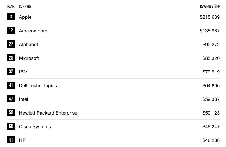The width and height of the screenshot is (226, 147).
Task: Click the rank 12 badge for Amazon.com
Action: [11, 31]
